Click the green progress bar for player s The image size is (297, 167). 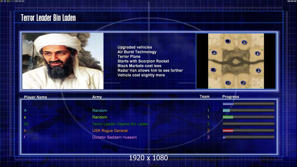(x=249, y=117)
